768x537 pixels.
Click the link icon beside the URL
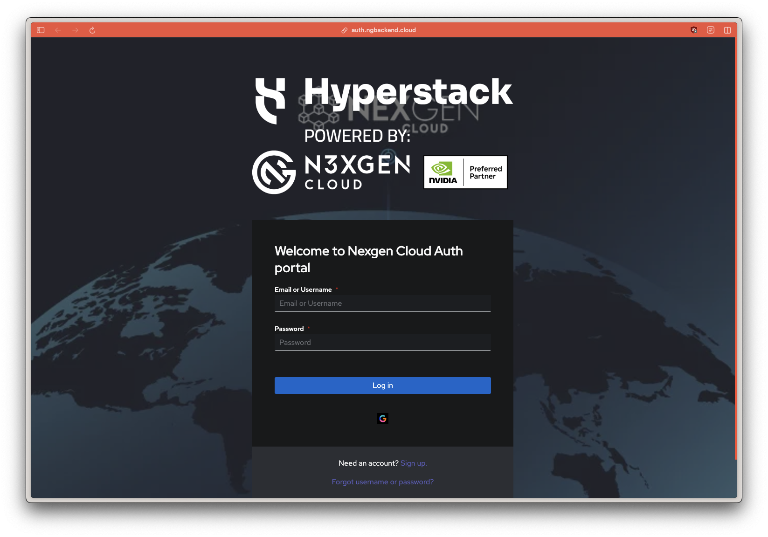point(345,30)
